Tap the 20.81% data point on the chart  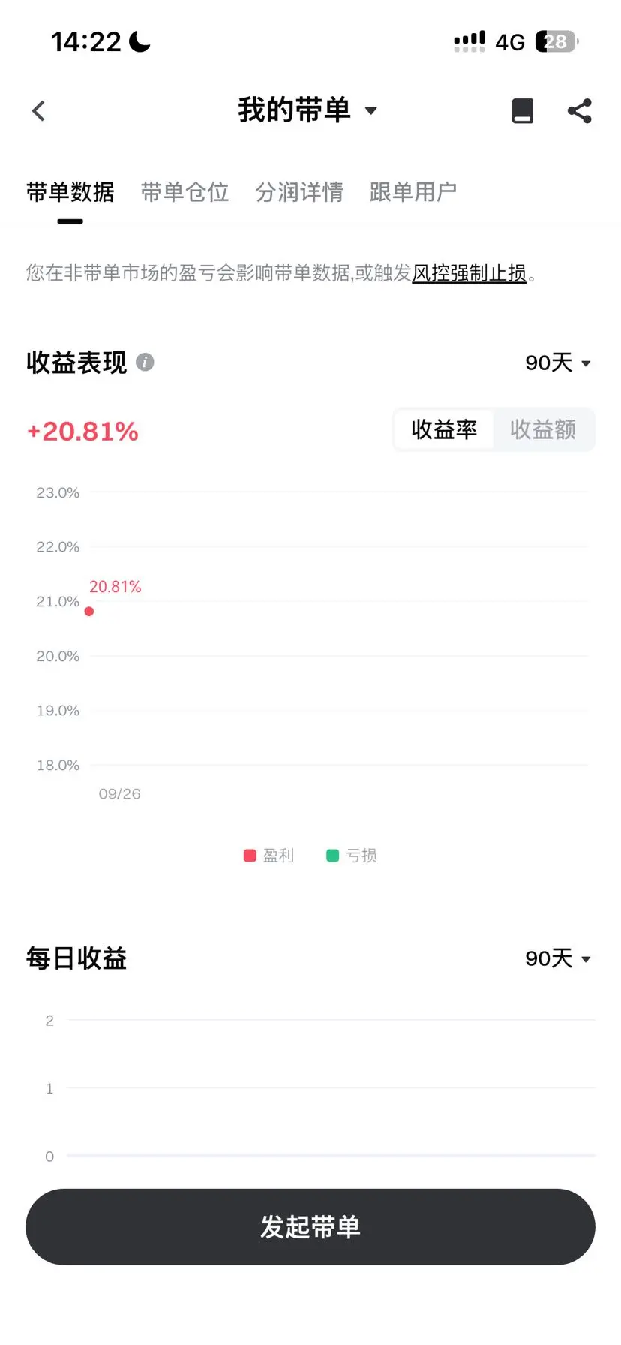point(89,612)
